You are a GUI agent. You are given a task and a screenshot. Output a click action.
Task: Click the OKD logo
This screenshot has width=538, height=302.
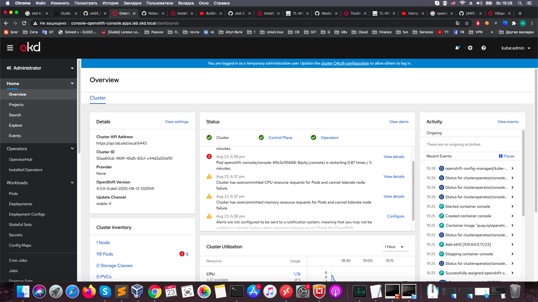30,47
